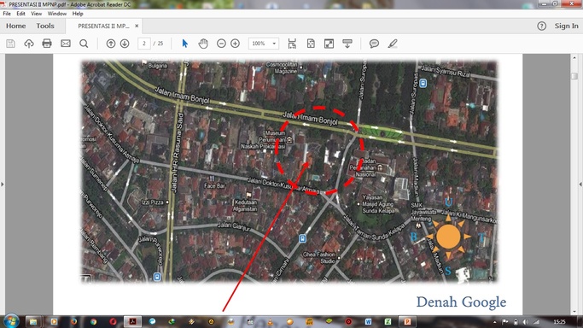Activate the Hand pan tool
This screenshot has width=583, height=328.
[x=203, y=44]
